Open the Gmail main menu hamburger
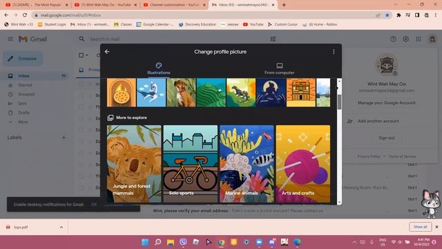Screen dimensions: 442x249 click(x=10, y=39)
